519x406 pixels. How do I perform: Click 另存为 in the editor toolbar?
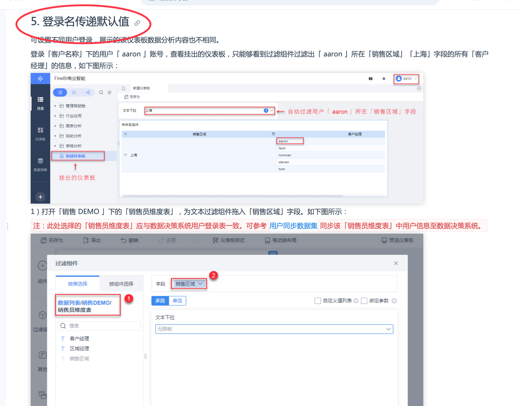pos(52,240)
